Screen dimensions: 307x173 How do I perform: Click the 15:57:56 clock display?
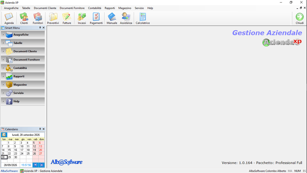(26, 165)
